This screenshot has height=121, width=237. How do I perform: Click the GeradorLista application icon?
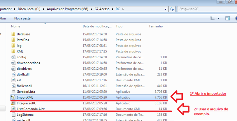13,92
